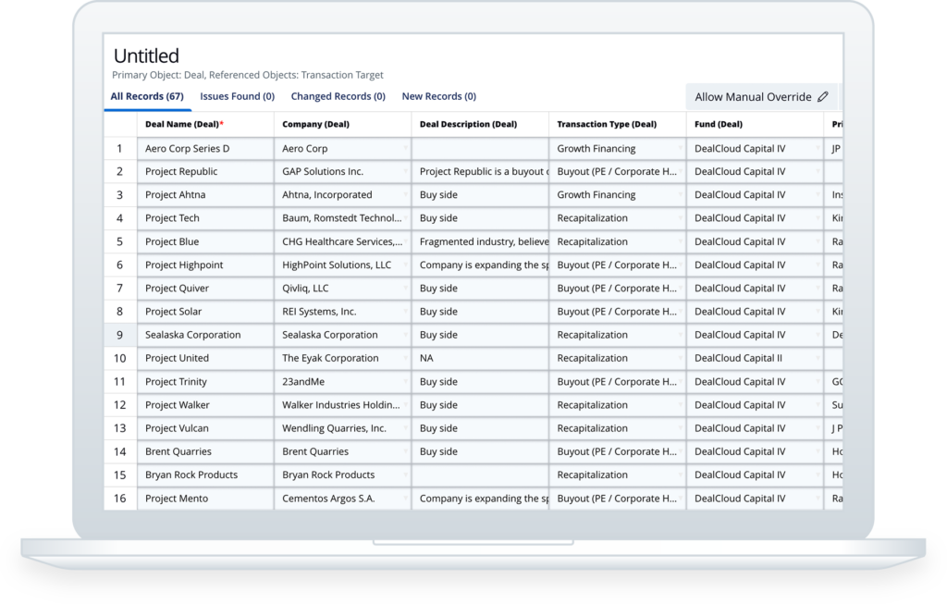
Task: View the New Records (0) tab
Action: [x=439, y=96]
